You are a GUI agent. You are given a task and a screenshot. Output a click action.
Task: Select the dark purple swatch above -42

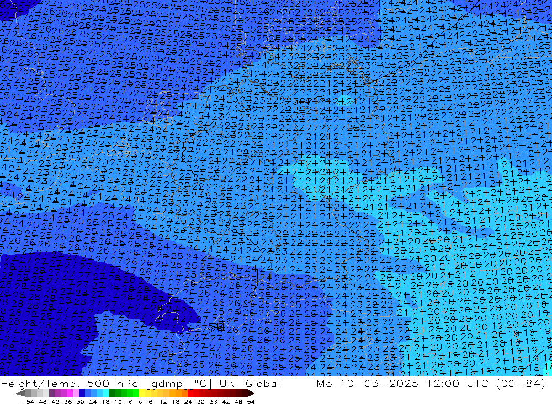point(52,393)
